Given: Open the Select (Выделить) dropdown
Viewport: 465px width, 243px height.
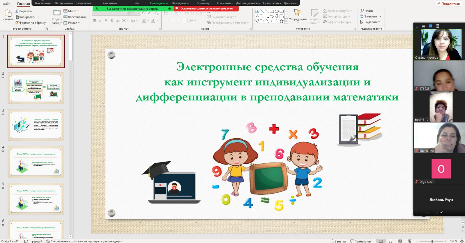Looking at the screenshot, I should 371,22.
